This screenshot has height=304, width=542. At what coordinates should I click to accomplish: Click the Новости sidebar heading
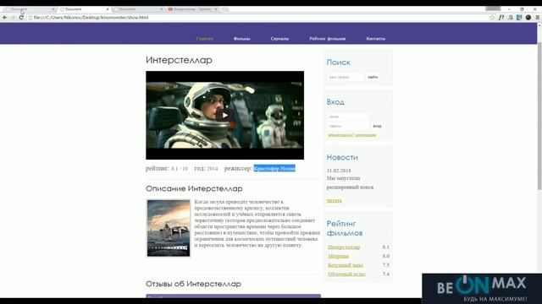[342, 157]
